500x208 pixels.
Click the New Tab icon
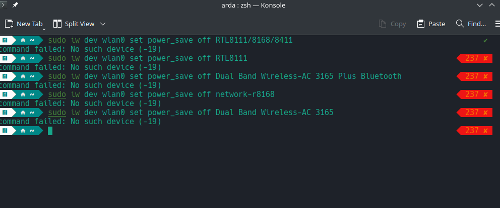9,24
